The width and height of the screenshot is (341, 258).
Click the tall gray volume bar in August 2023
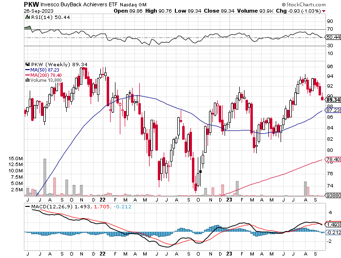point(305,189)
